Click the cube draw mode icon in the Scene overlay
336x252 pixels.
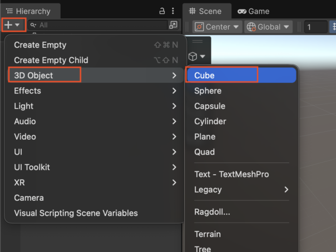[x=197, y=56]
